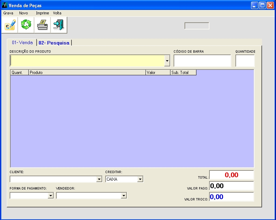Open the Novo menu

tap(24, 13)
